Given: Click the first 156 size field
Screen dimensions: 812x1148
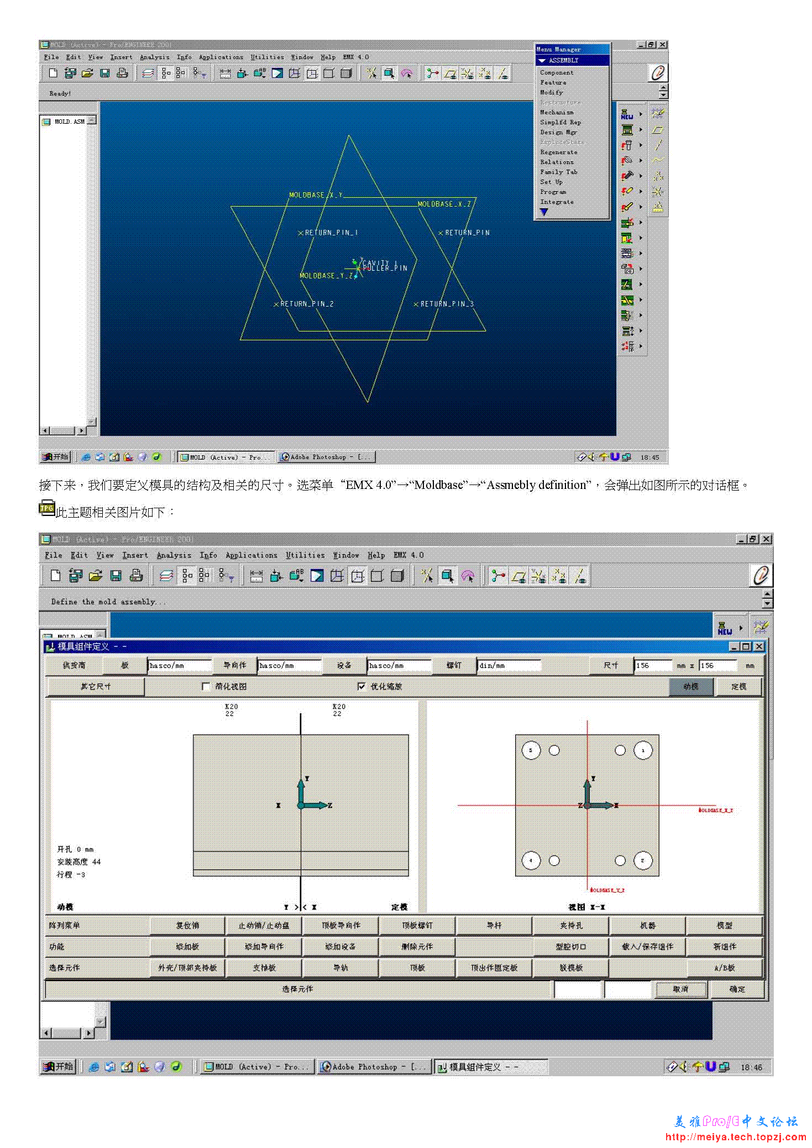Looking at the screenshot, I should click(x=653, y=666).
